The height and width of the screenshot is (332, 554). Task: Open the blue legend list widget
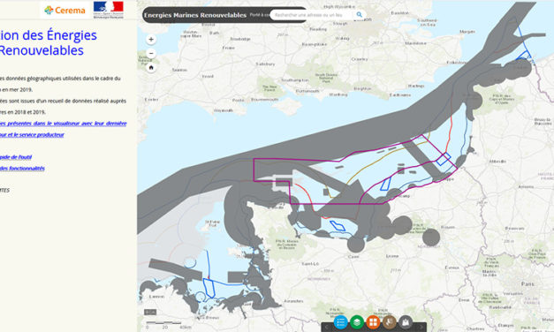click(340, 322)
